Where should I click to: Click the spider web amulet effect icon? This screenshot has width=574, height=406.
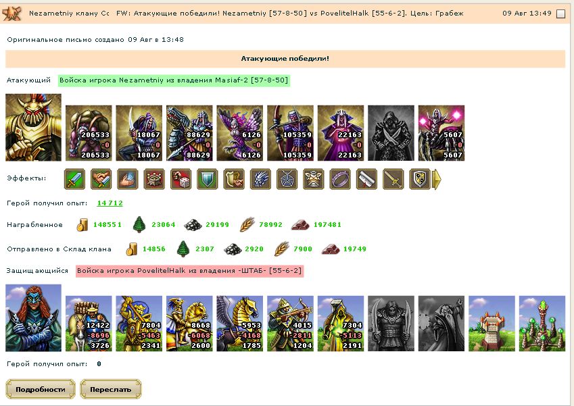coord(287,179)
